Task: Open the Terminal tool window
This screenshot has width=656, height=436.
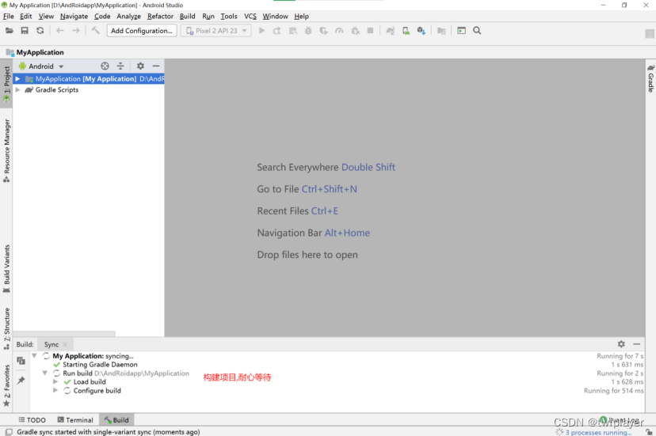Action: pos(75,419)
